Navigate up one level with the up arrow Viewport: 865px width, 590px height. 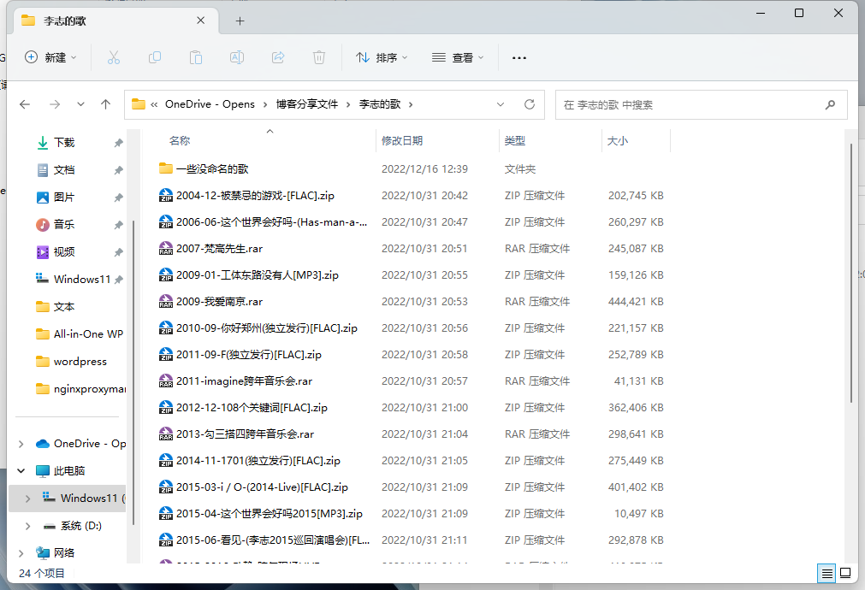coord(105,104)
